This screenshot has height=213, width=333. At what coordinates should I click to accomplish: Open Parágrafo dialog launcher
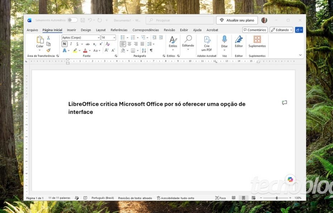coord(164,56)
